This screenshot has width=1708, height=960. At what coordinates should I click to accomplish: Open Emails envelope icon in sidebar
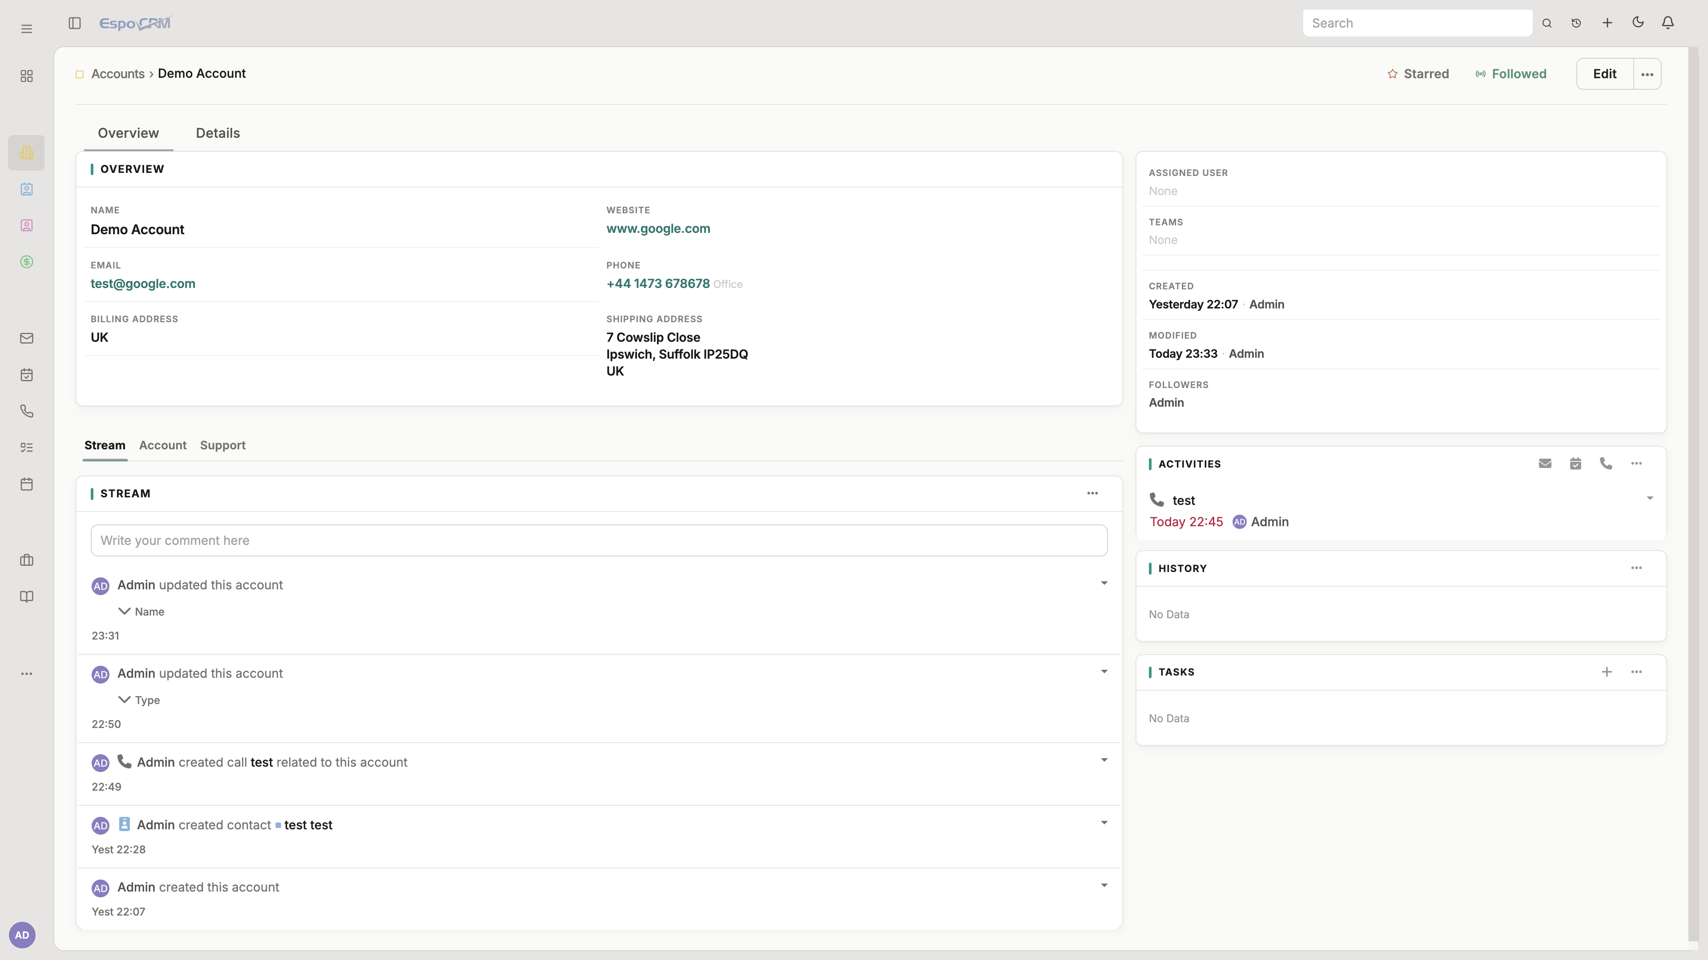pyautogui.click(x=27, y=339)
